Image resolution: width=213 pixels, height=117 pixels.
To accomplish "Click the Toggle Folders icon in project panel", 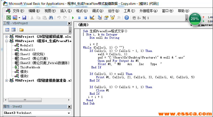I will coord(21,30).
